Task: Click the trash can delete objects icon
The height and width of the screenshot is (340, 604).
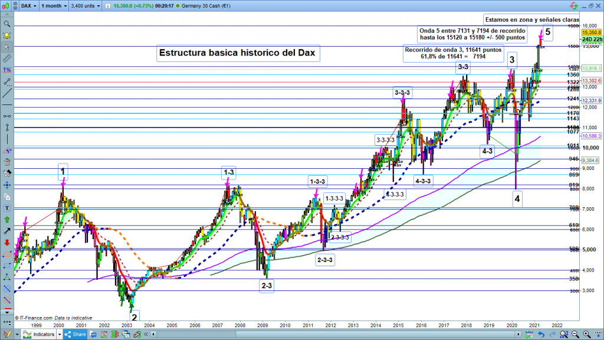Action: (x=7, y=162)
